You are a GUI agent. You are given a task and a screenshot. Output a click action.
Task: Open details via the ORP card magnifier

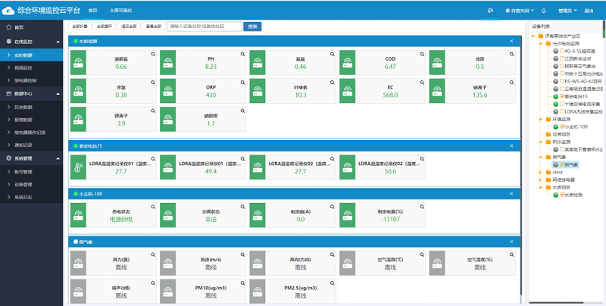(242, 84)
